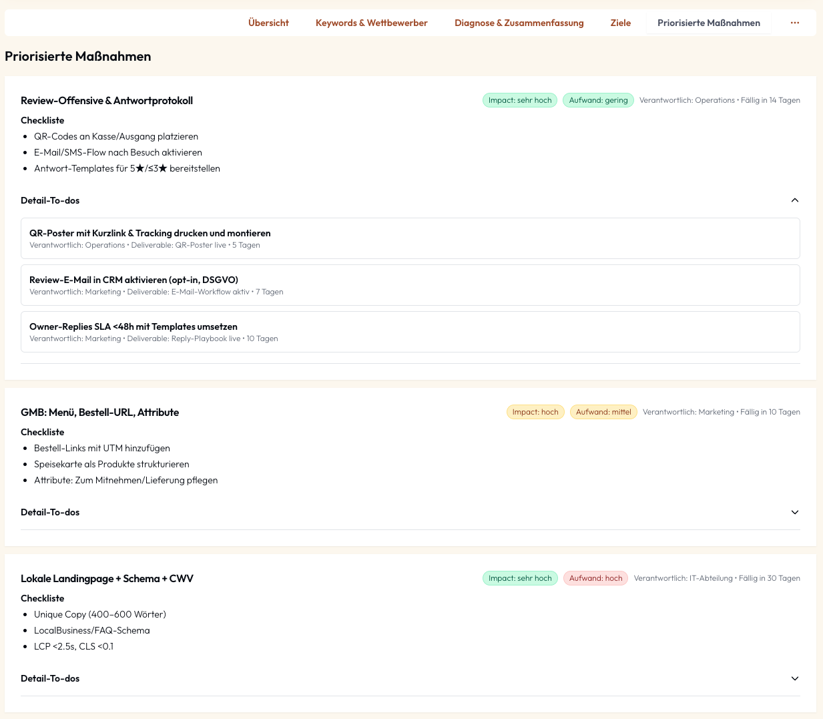
Task: Click the Aufwand: gering badge
Action: point(598,100)
